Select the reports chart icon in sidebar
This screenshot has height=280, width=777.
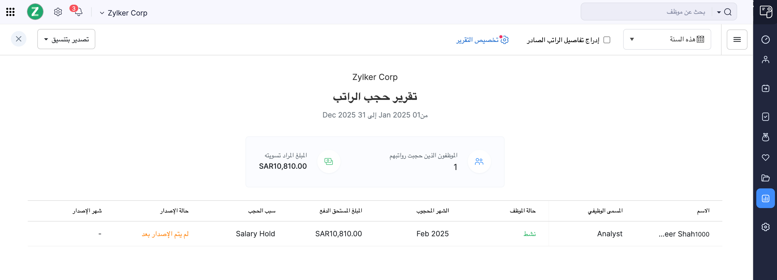click(x=765, y=198)
